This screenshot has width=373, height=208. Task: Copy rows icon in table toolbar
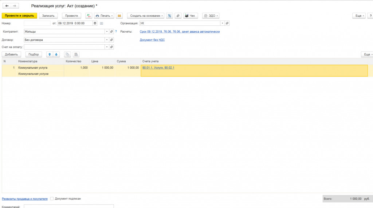67,54
